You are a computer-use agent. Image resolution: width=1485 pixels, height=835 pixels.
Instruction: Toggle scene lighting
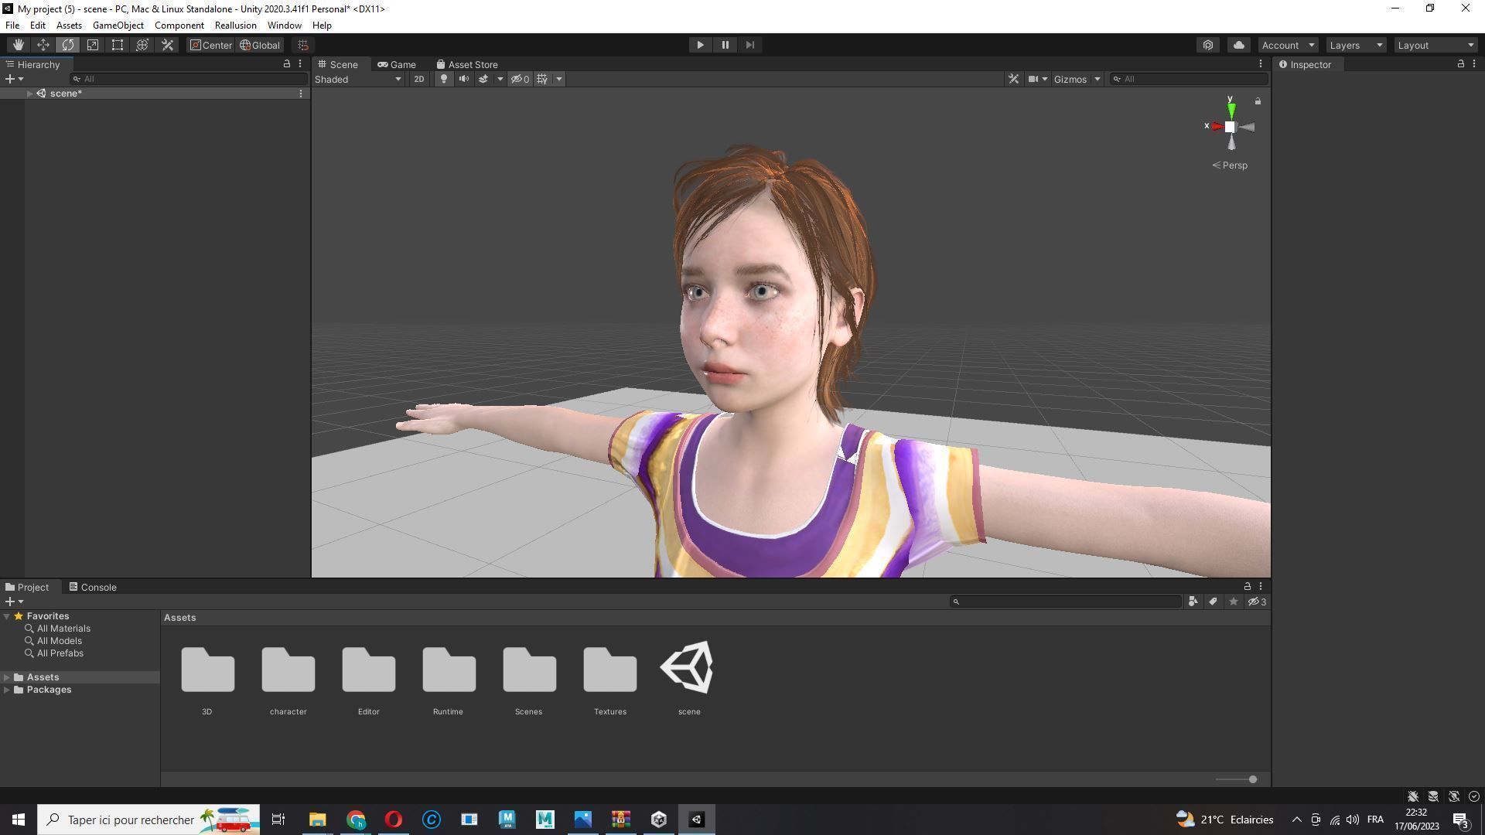pyautogui.click(x=443, y=79)
